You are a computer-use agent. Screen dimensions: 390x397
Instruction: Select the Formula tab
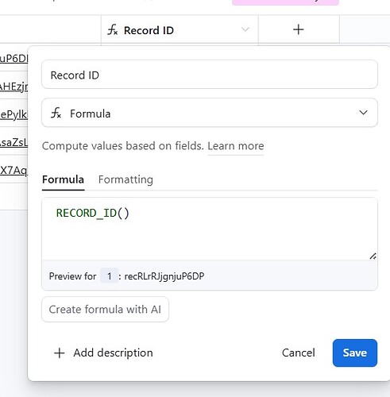(x=63, y=179)
